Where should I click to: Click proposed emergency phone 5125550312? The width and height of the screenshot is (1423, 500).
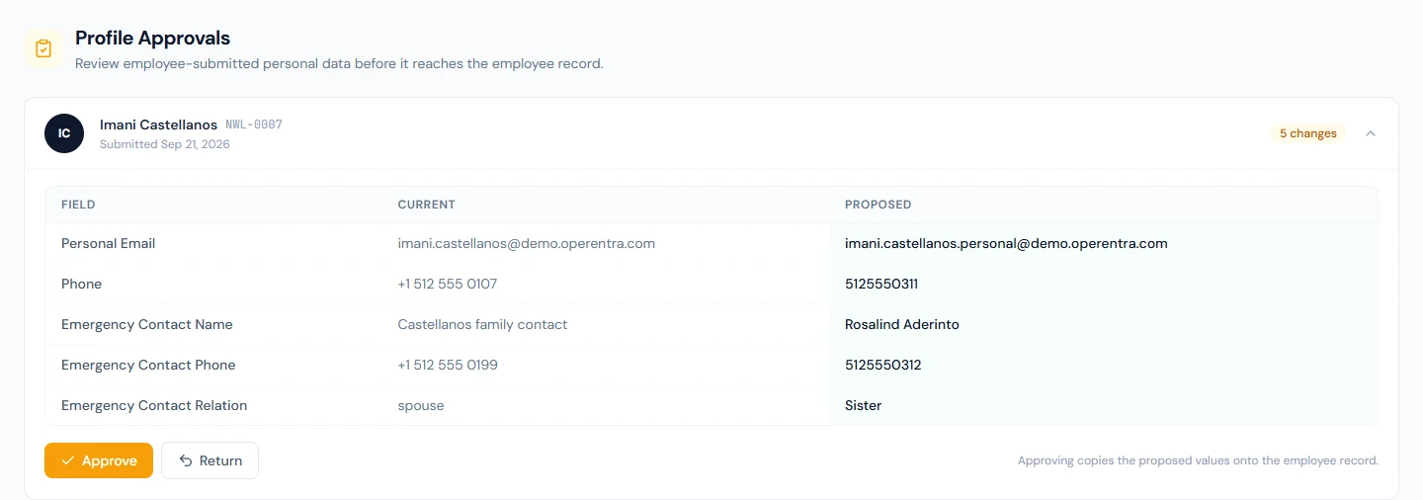[882, 365]
